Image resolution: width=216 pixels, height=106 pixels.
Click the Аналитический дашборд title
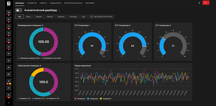pyautogui.click(x=41, y=10)
